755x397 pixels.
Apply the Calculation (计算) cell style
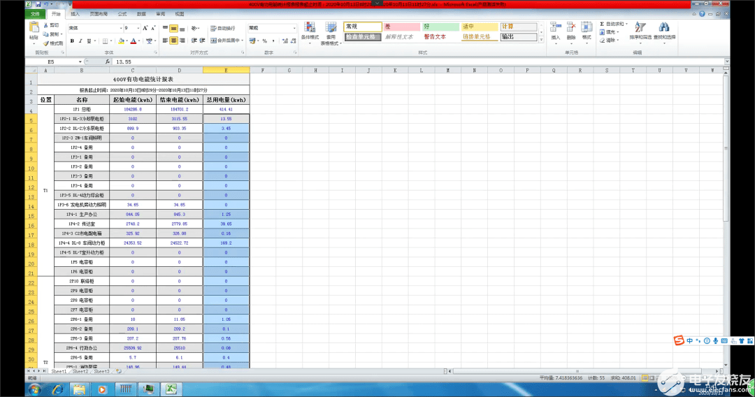click(519, 27)
